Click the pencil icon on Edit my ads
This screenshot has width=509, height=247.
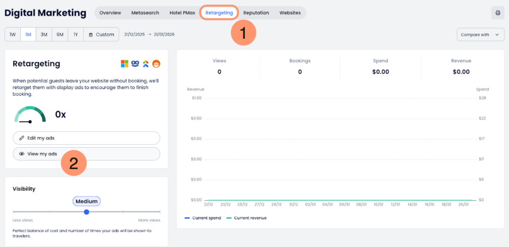coord(21,138)
